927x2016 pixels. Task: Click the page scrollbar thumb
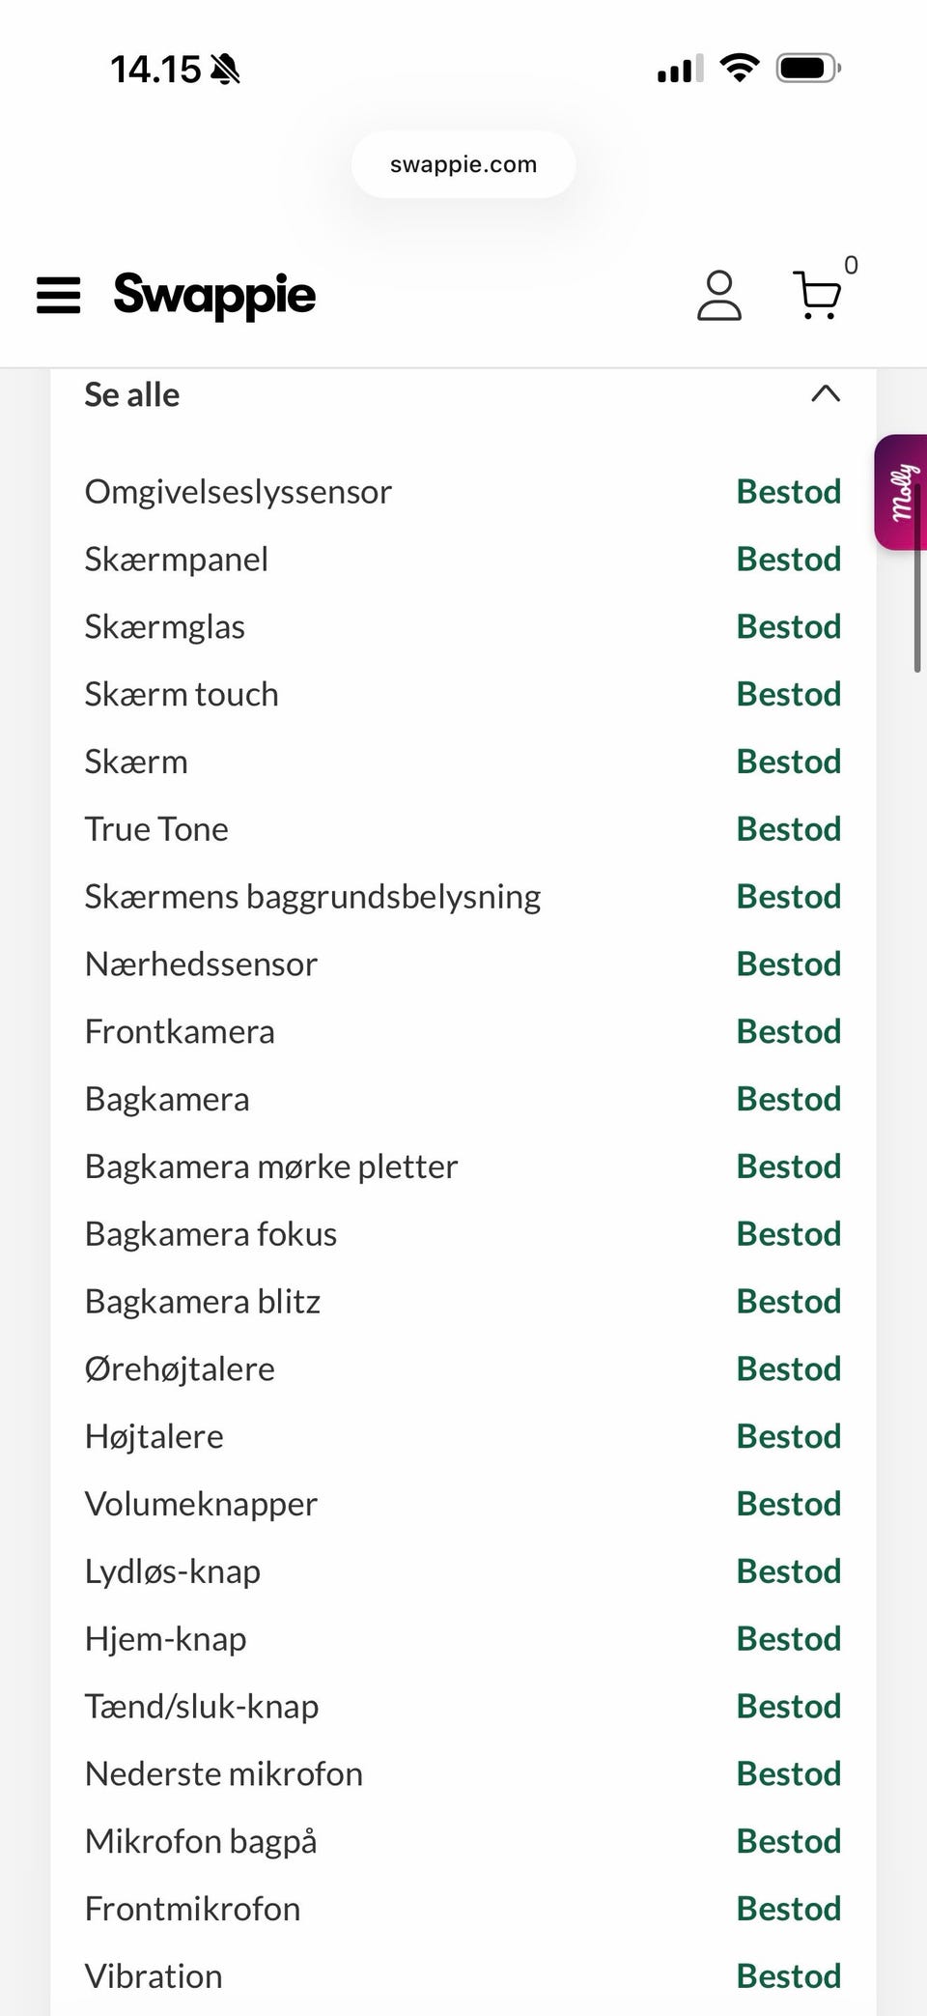[916, 580]
